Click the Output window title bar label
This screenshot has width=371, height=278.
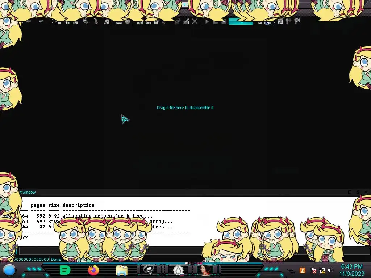[27, 192]
